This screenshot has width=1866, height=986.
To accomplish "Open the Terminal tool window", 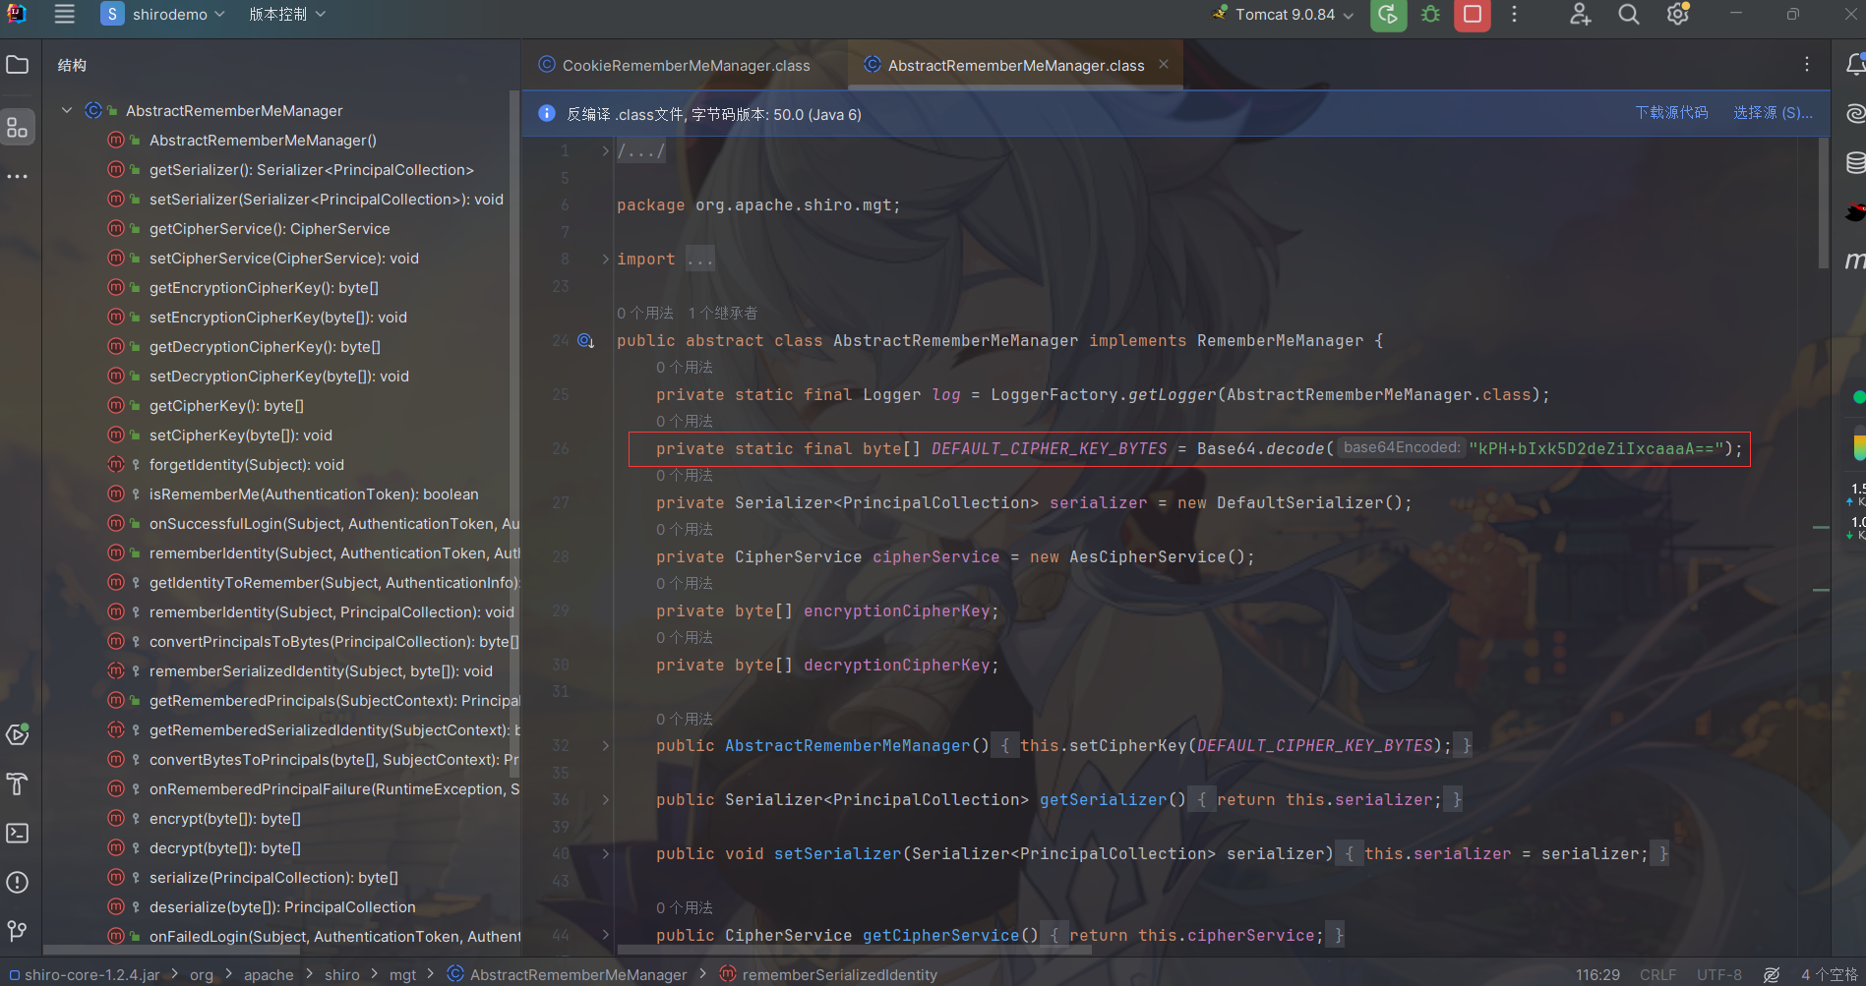I will click(x=17, y=833).
